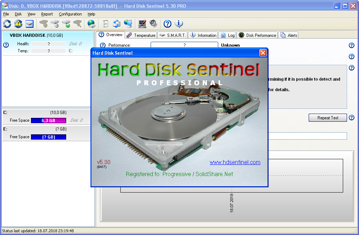The image size is (359, 235).
Task: Click the globe and monitor toolbar icon
Action: pos(128,24)
